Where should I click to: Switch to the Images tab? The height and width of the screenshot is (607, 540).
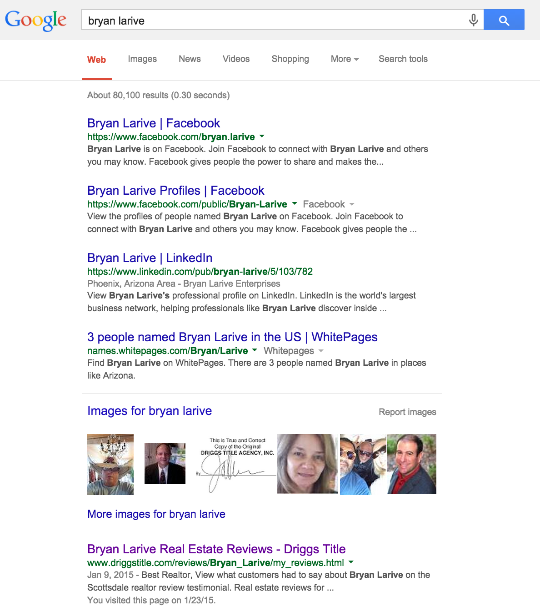tap(142, 59)
